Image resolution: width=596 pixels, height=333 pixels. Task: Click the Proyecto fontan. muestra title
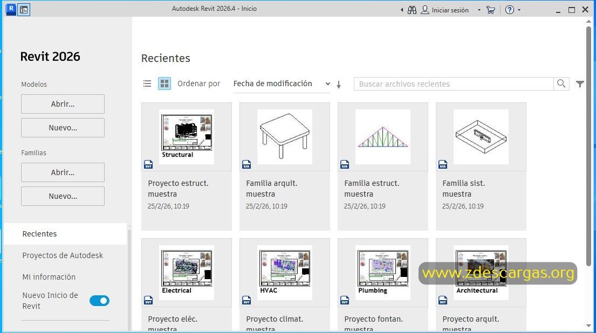pyautogui.click(x=374, y=324)
